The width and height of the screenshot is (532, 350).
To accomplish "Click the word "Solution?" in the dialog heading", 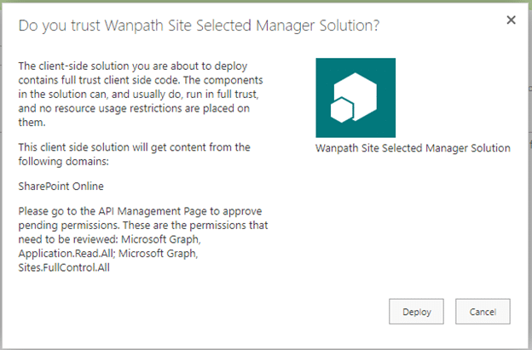I will (x=346, y=26).
